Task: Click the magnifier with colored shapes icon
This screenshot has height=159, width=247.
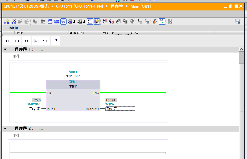Action: 155,21
